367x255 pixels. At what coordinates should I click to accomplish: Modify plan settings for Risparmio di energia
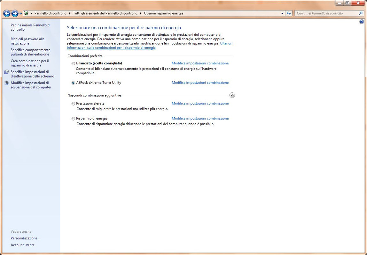[200, 119]
